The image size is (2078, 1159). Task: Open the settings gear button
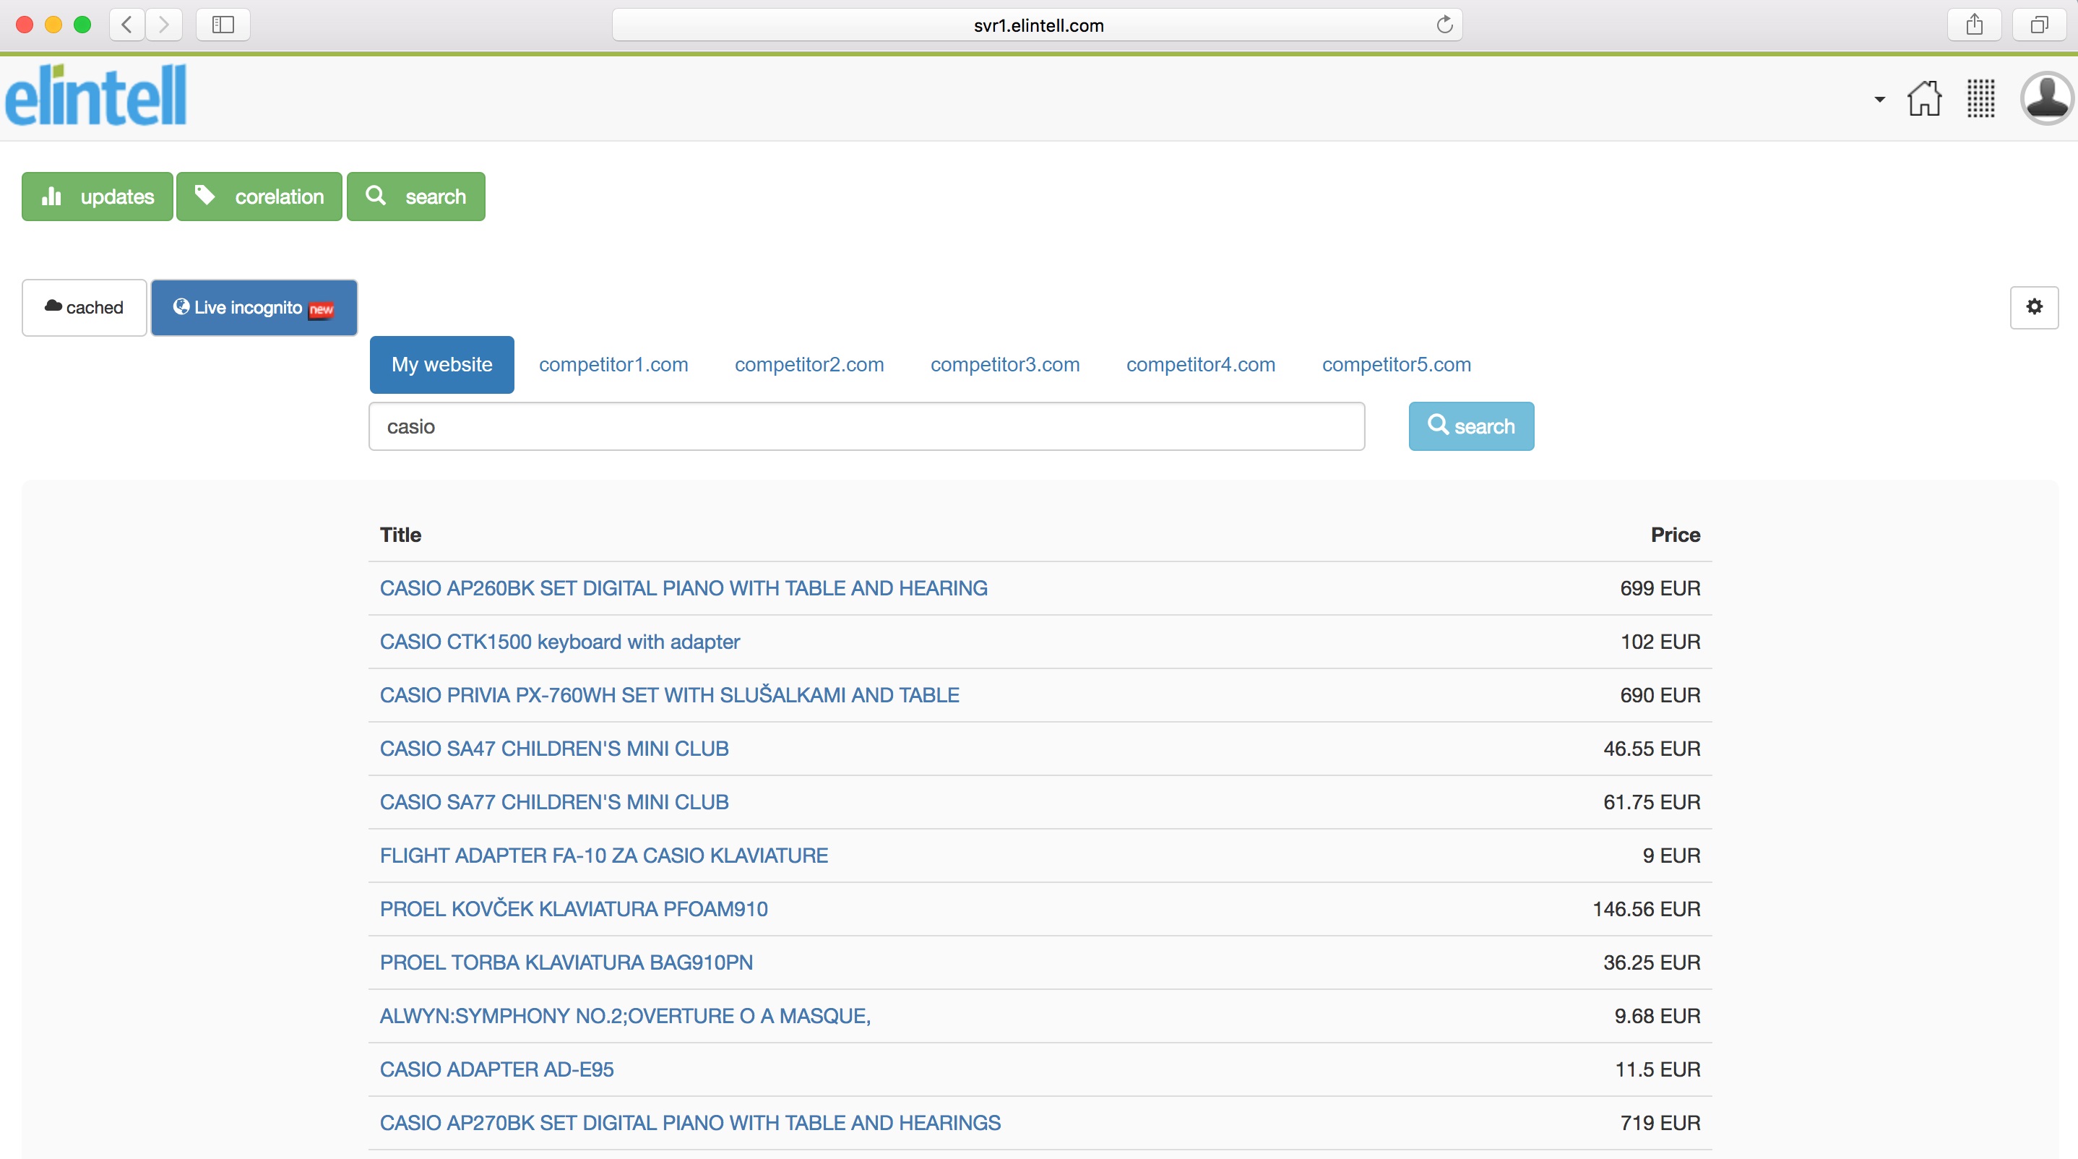pos(2034,306)
